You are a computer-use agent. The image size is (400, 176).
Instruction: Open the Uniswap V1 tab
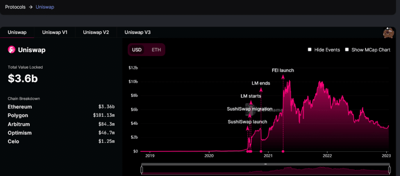(x=55, y=33)
